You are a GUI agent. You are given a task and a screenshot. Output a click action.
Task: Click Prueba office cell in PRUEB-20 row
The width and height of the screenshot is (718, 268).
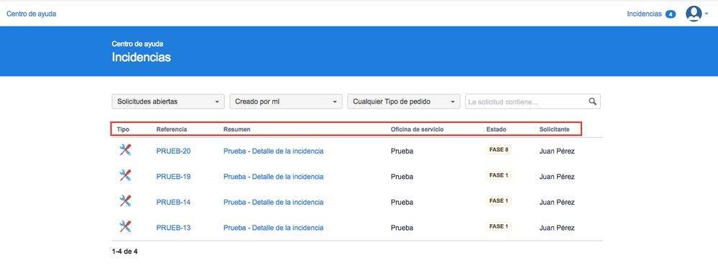[x=402, y=151]
